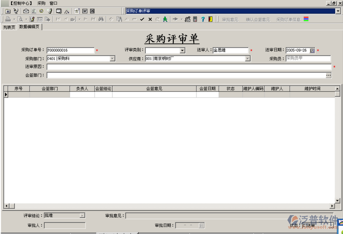Switch to the 列表页 tab
The height and width of the screenshot is (234, 343).
click(x=9, y=27)
